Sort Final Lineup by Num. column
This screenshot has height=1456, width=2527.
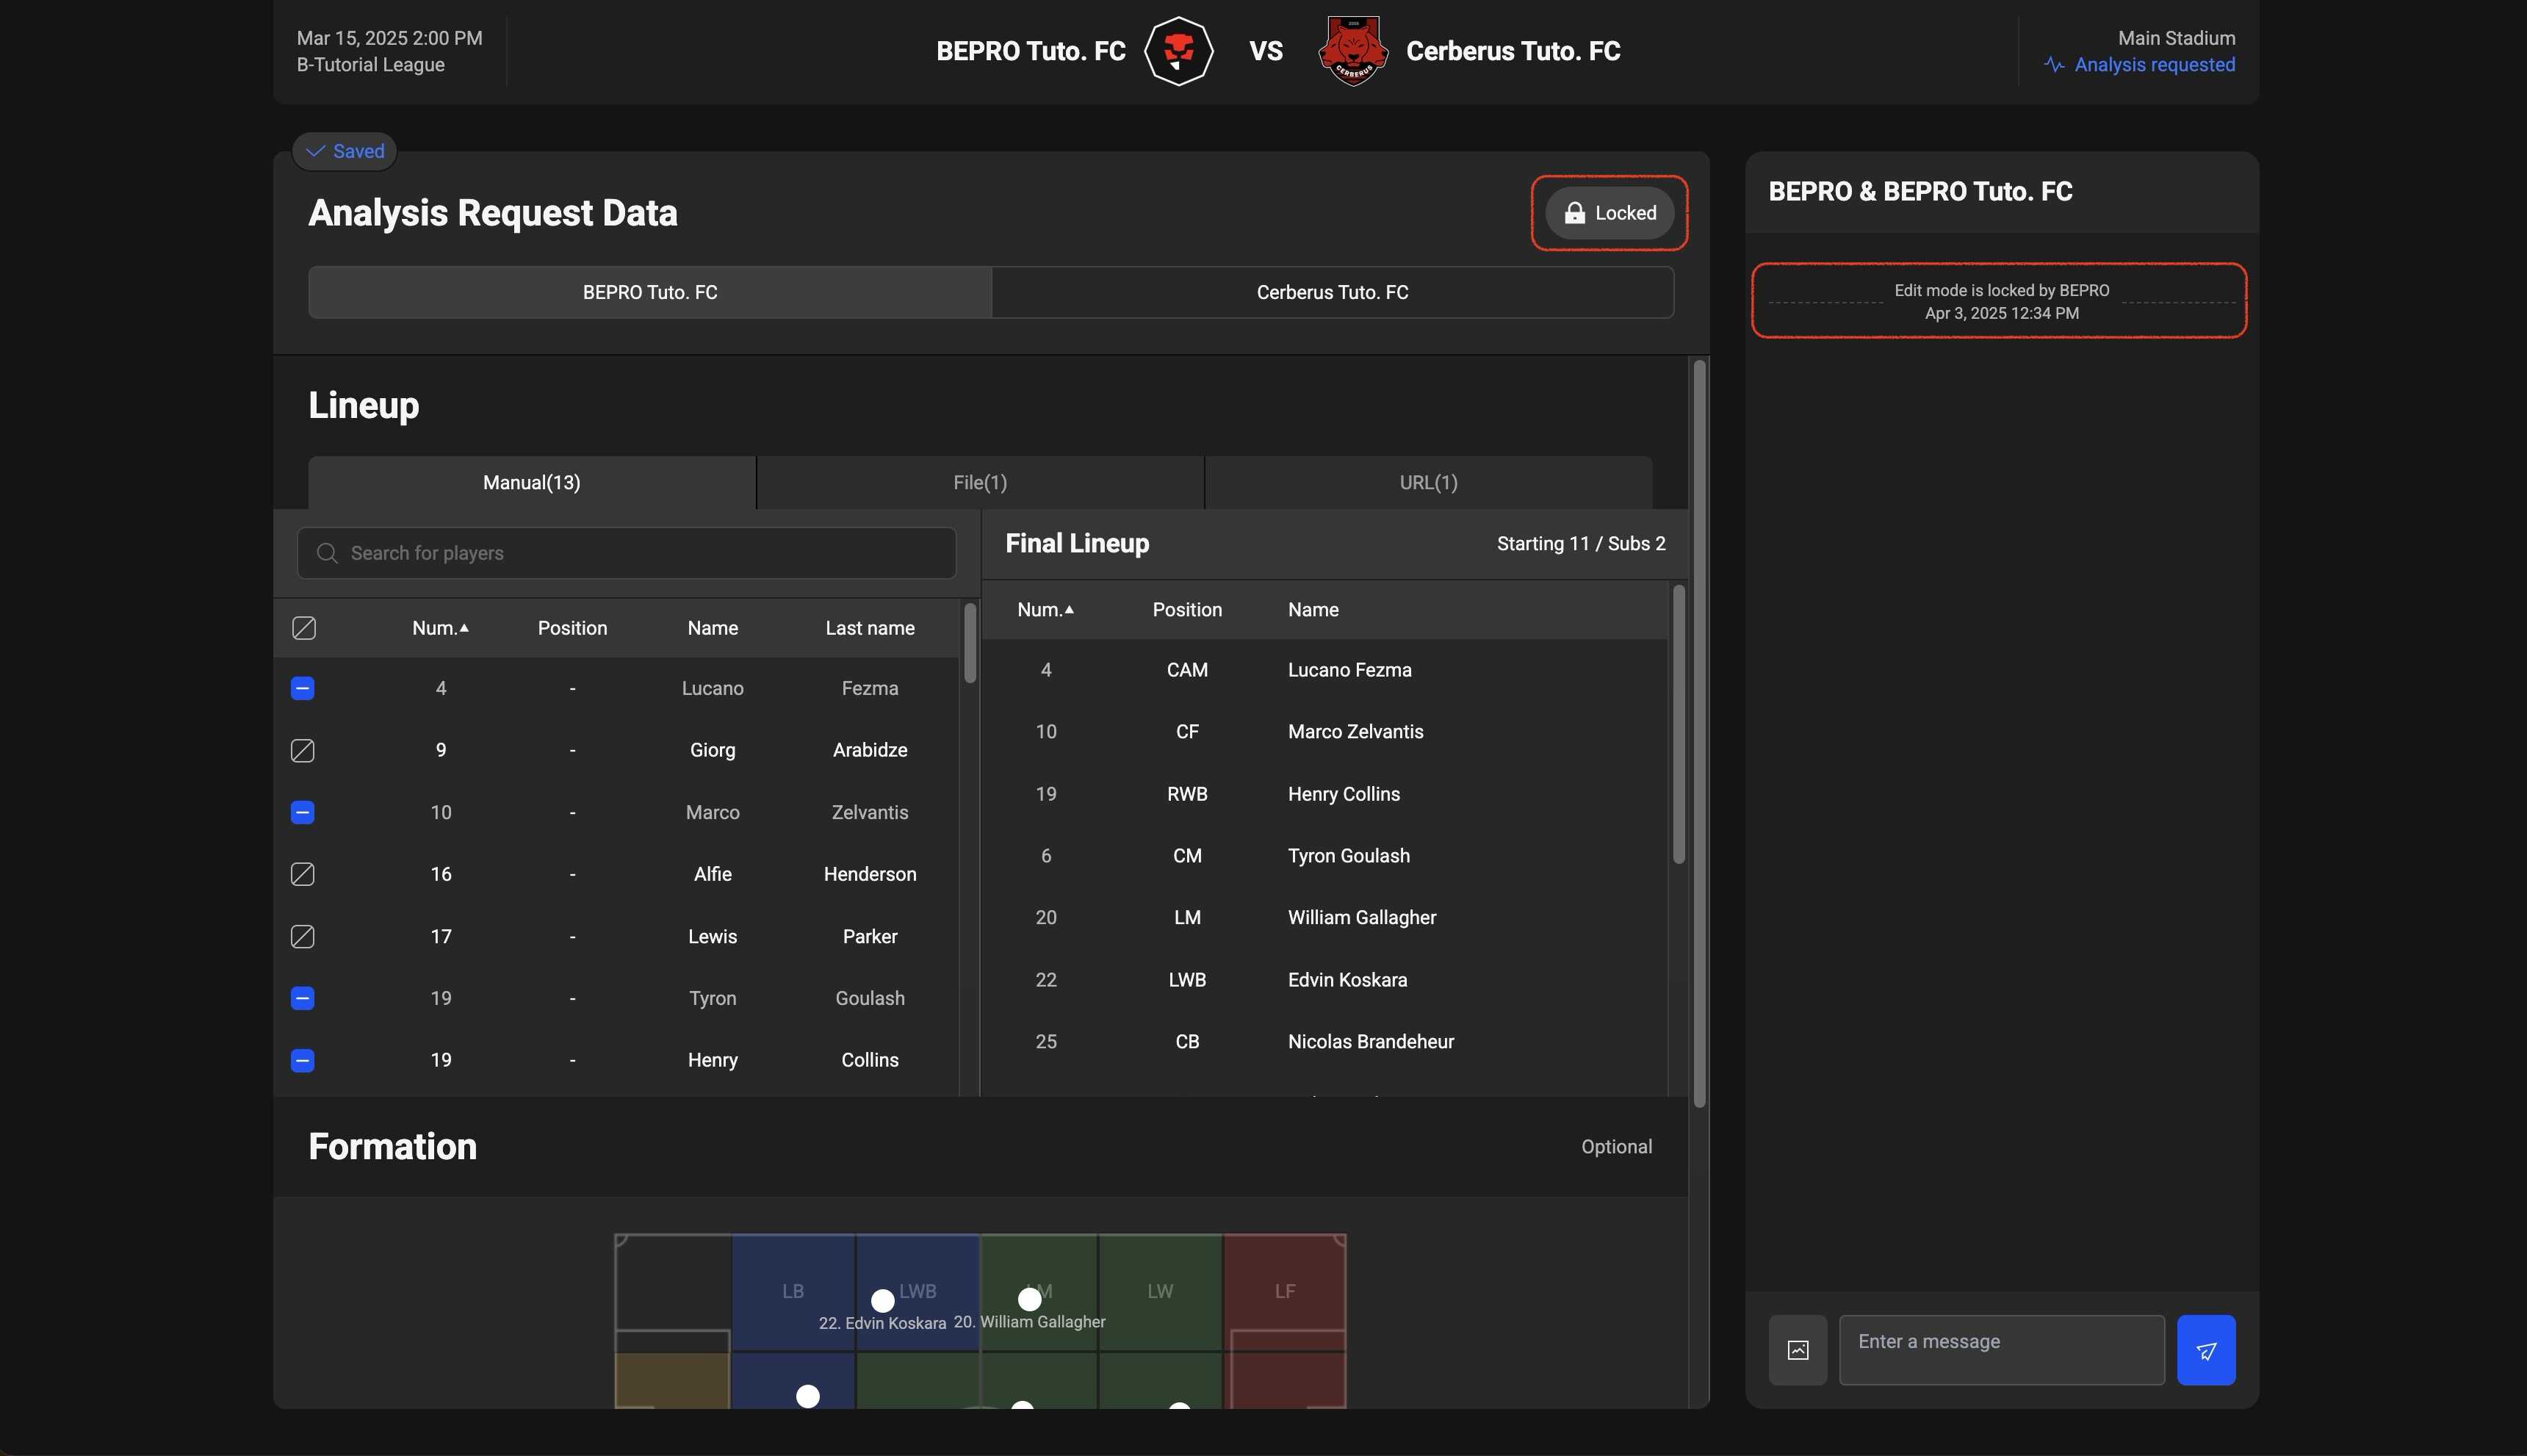click(1045, 610)
